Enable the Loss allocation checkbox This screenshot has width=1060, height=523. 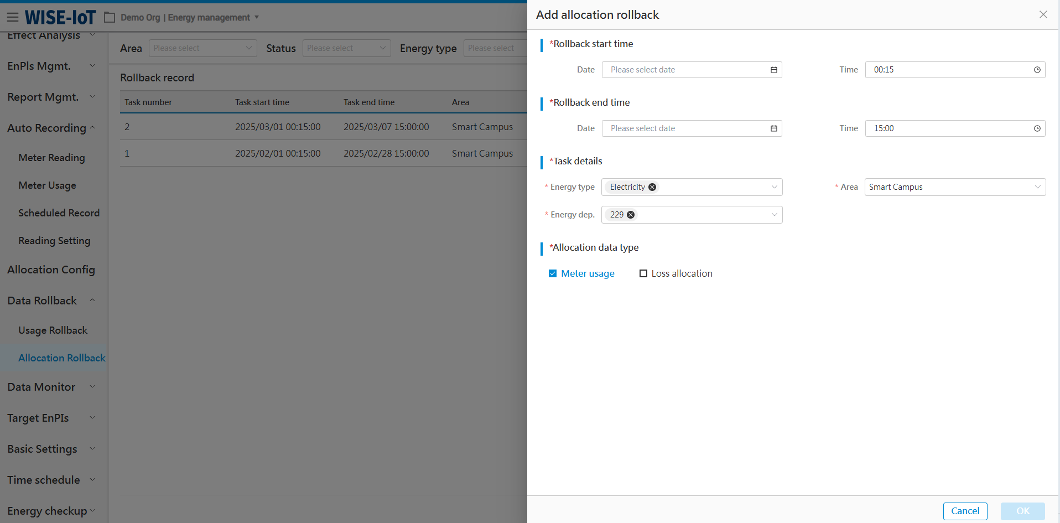coord(643,273)
